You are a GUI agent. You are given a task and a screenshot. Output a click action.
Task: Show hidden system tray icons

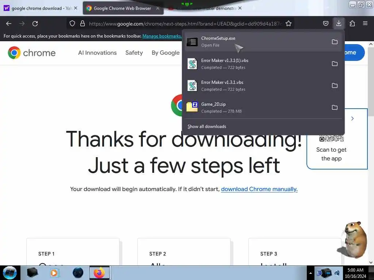[310, 273]
